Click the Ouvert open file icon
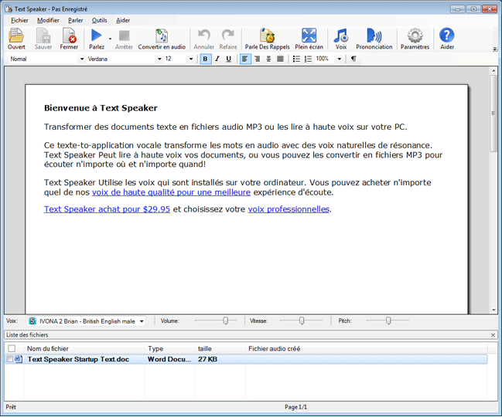 [16, 36]
